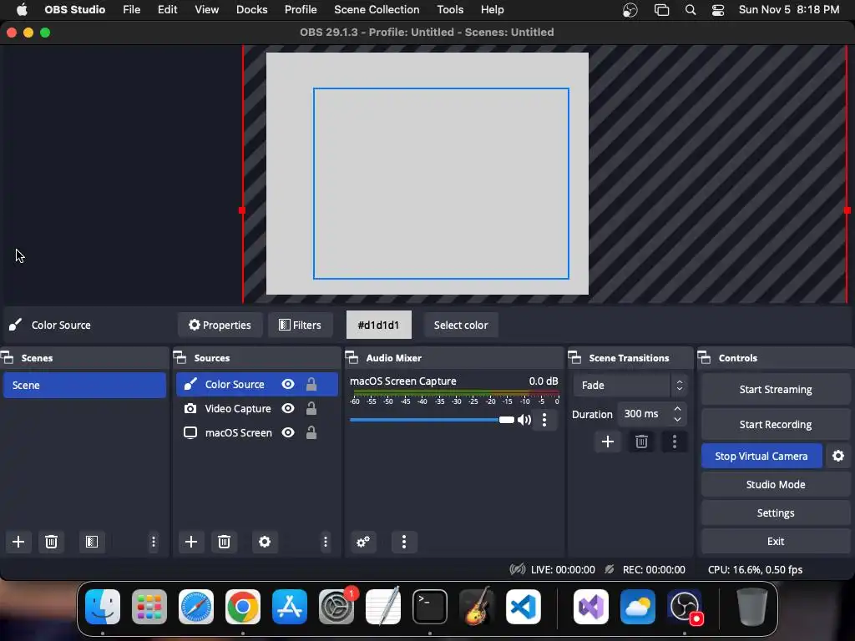The height and width of the screenshot is (641, 855).
Task: Open the Edit menu
Action: pos(167,10)
